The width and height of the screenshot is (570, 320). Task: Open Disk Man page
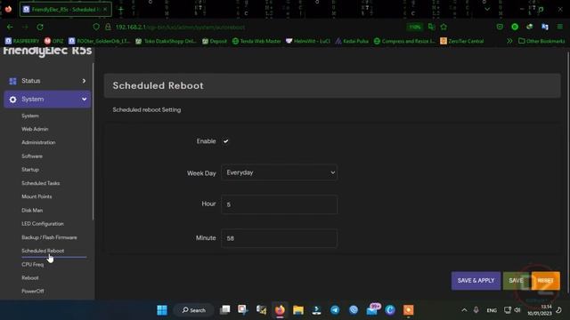[x=32, y=211]
